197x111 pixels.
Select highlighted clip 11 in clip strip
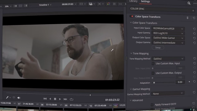tap(115, 106)
